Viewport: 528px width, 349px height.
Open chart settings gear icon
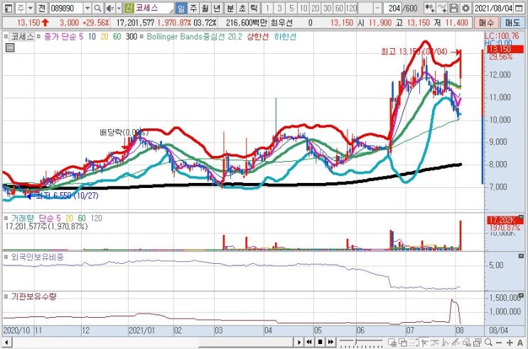point(465,8)
